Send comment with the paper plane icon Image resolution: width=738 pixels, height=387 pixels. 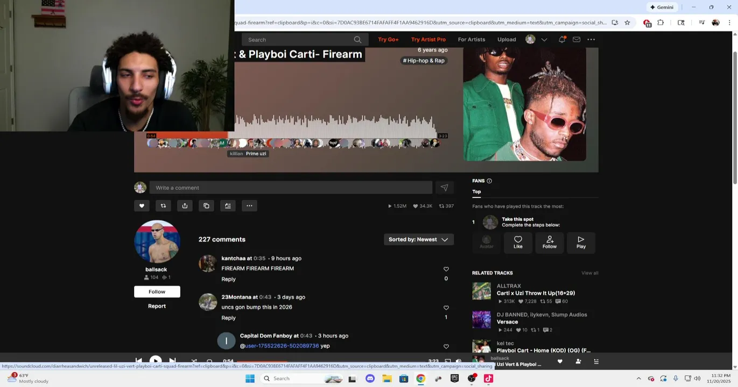pyautogui.click(x=444, y=188)
